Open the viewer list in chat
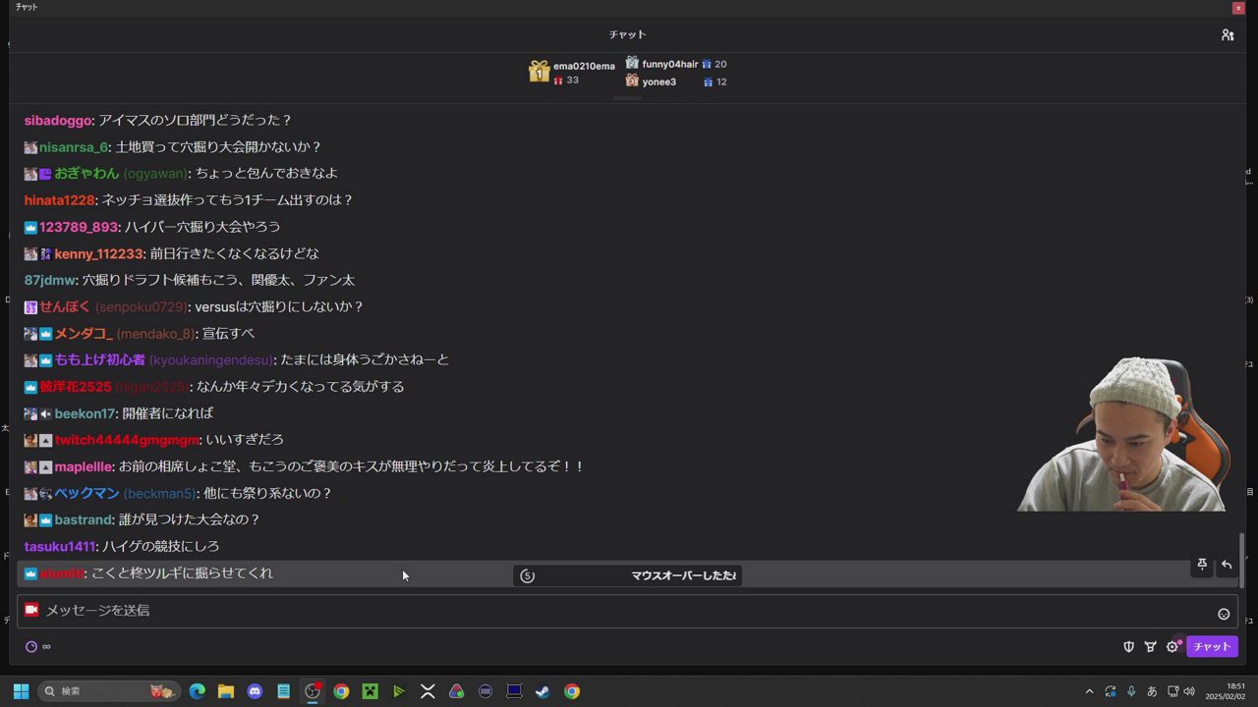This screenshot has width=1258, height=707. pos(1227,34)
